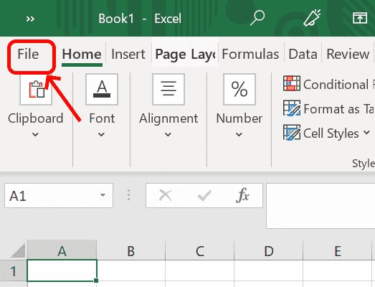Open Format as Table

tap(329, 108)
